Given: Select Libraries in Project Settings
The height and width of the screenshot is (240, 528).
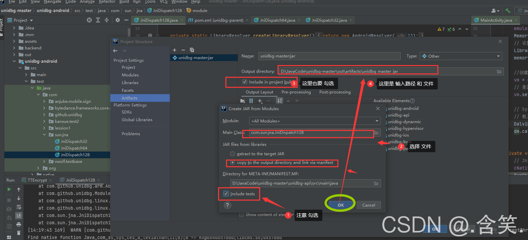Looking at the screenshot, I should point(130,83).
